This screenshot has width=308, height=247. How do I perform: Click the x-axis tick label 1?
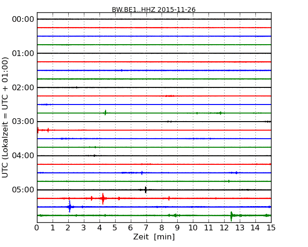point(53,228)
